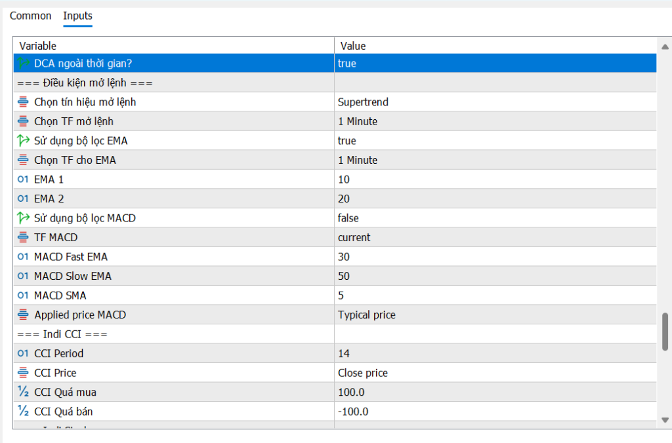This screenshot has width=672, height=443.
Task: Toggle DCA ngoài thời gian true value
Action: pyautogui.click(x=346, y=64)
